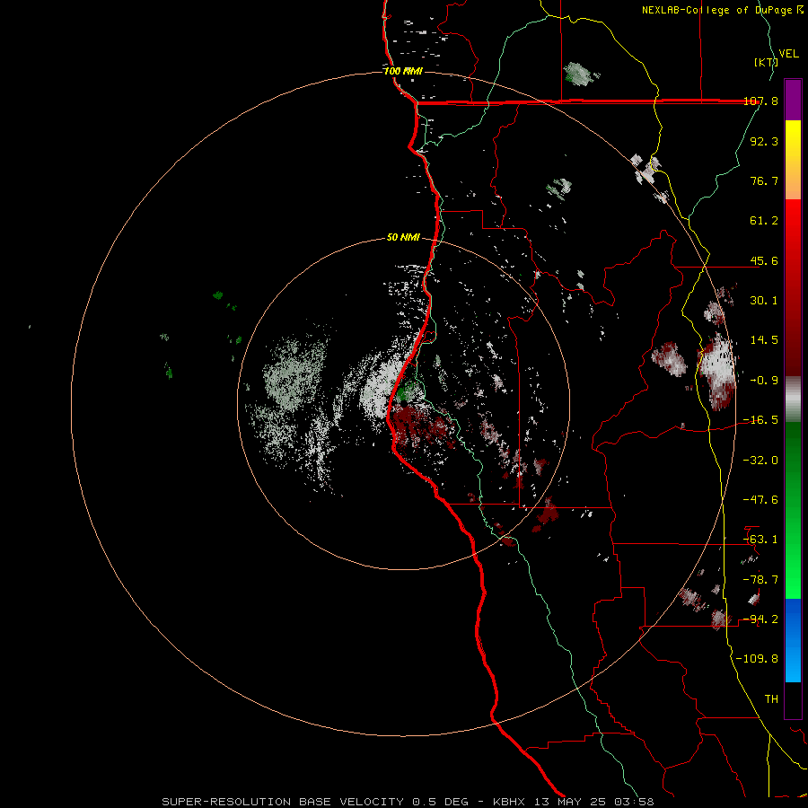Click the -32.0 scale value
808x808 pixels.
[760, 461]
